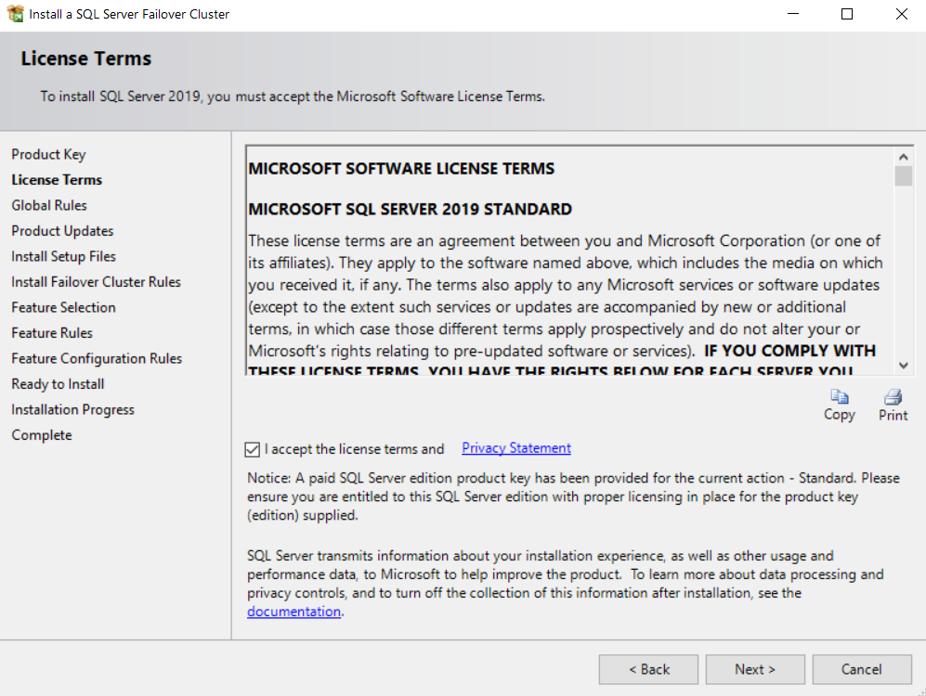This screenshot has height=696, width=926.
Task: Select Product Updates in the sidebar
Action: click(62, 231)
